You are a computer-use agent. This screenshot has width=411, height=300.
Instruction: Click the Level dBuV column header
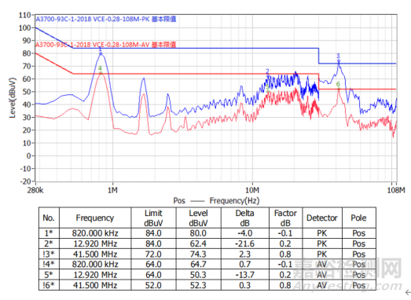pyautogui.click(x=198, y=218)
